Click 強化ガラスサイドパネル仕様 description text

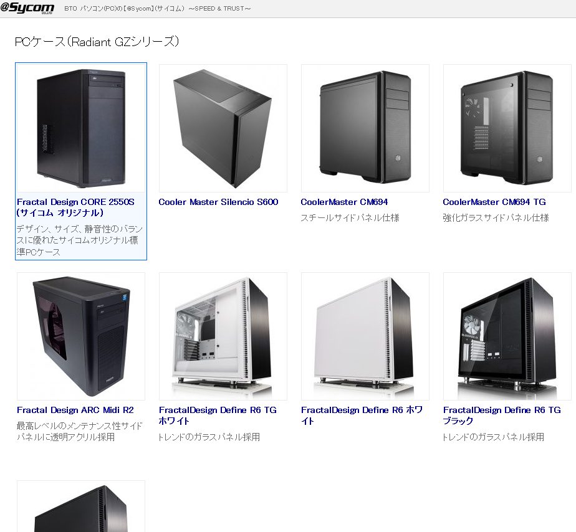[x=496, y=218]
